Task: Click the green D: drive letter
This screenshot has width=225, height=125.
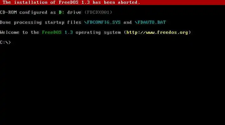Action: 62,12
